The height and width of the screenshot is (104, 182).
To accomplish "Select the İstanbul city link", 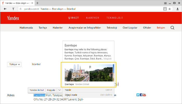I will (x=36, y=64).
